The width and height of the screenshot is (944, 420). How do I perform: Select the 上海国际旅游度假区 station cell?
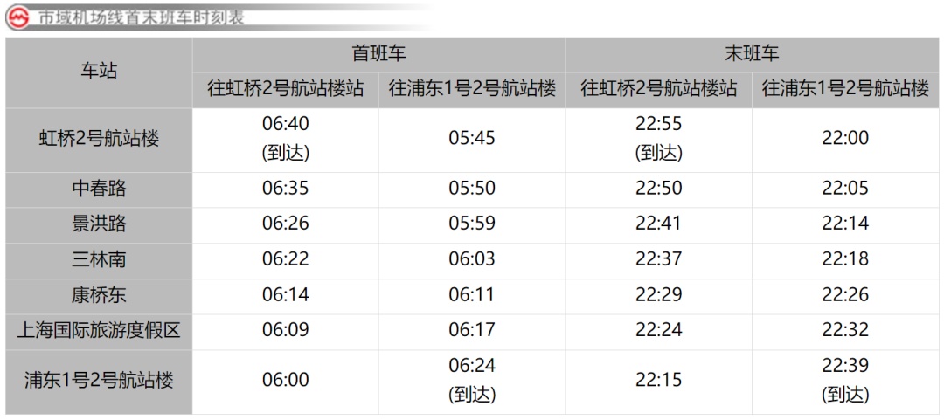coord(99,330)
